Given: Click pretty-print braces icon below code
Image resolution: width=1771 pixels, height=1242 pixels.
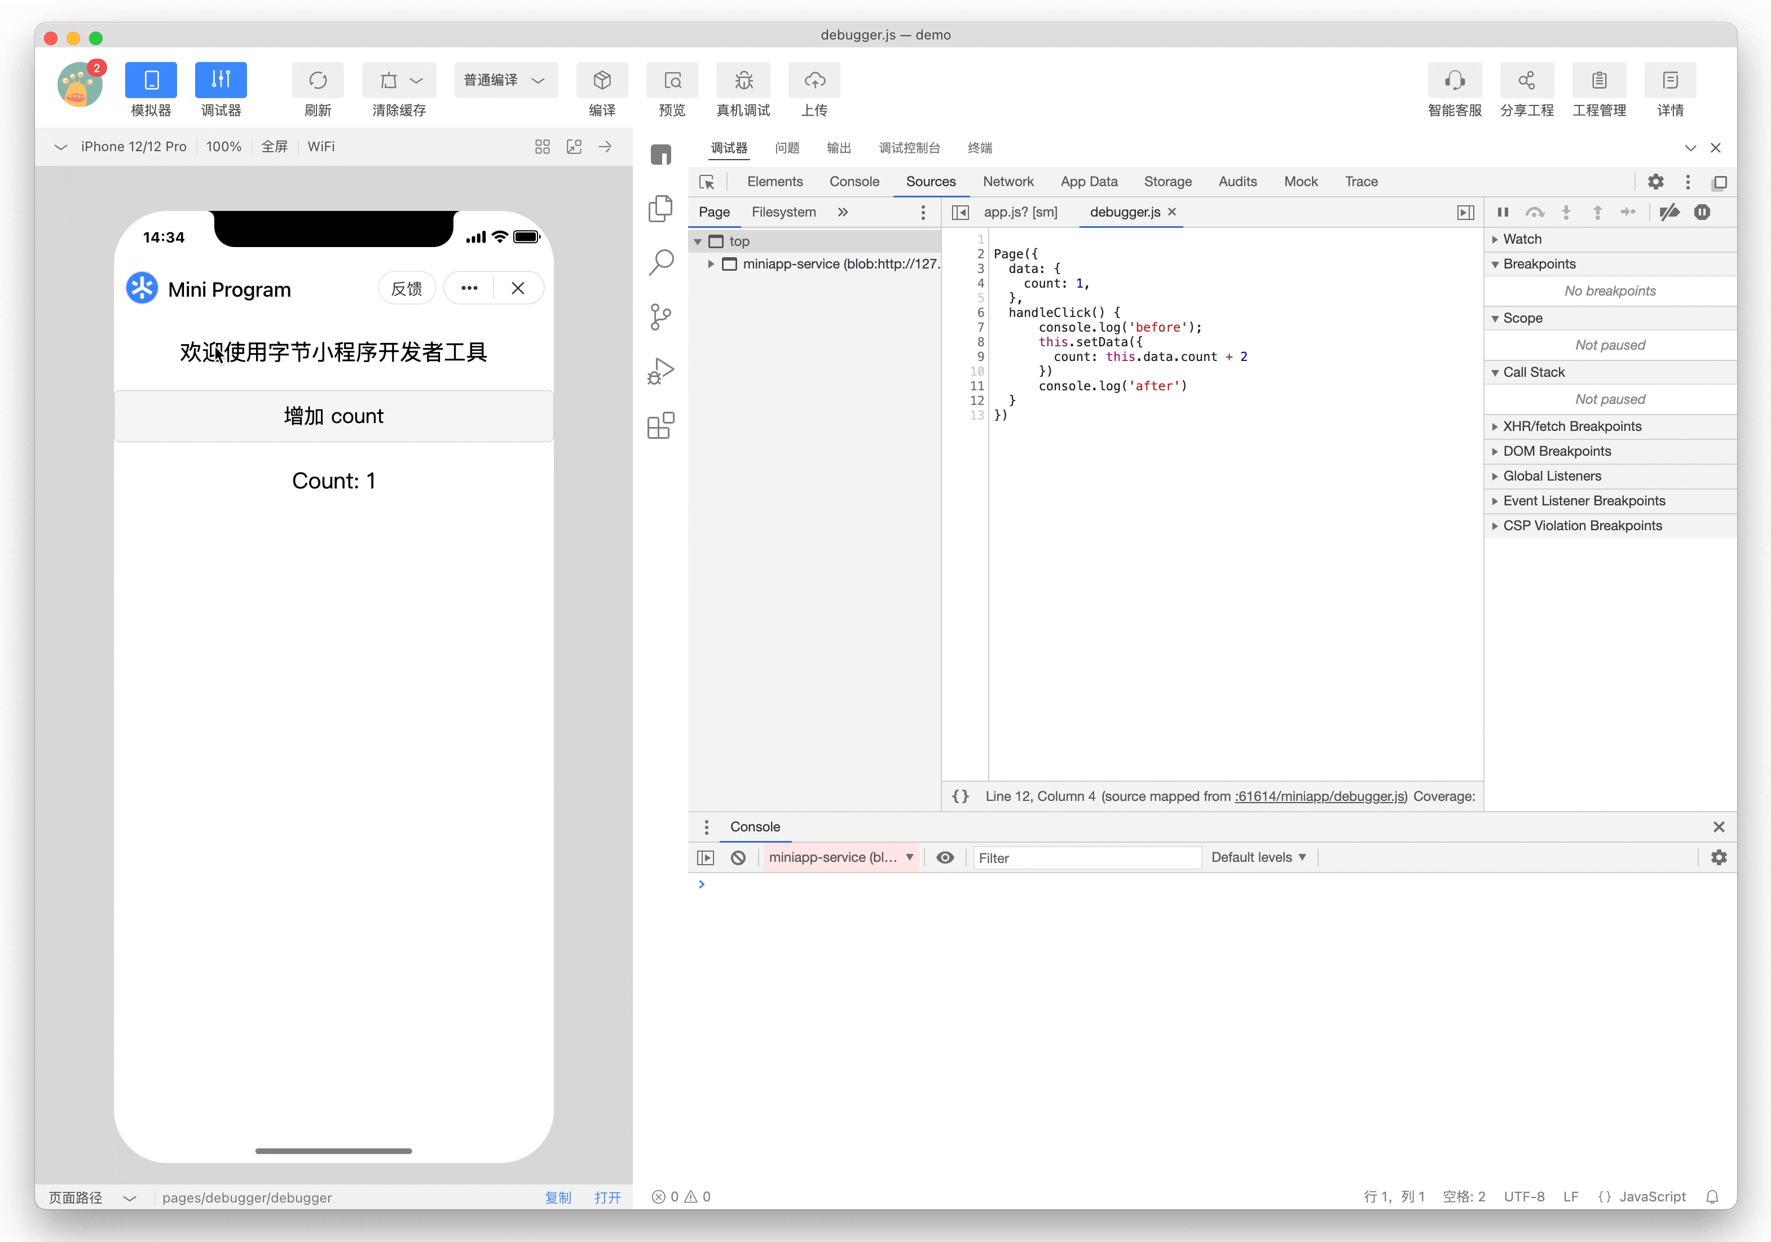Looking at the screenshot, I should coord(961,796).
